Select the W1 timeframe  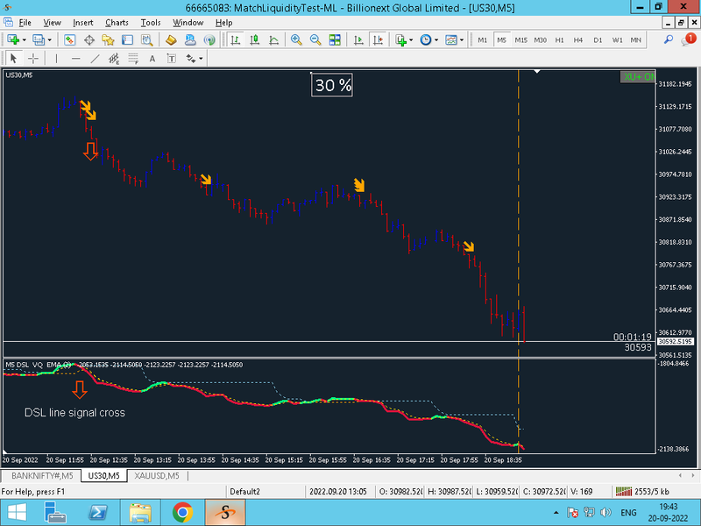pyautogui.click(x=617, y=39)
